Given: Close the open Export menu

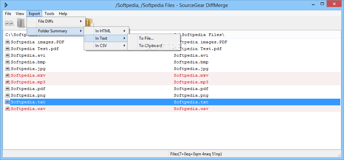Looking at the screenshot, I should point(34,14).
